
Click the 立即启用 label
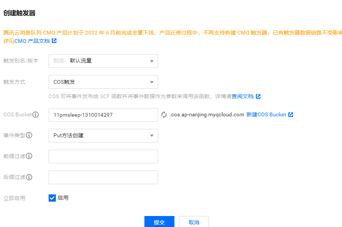[14, 198]
